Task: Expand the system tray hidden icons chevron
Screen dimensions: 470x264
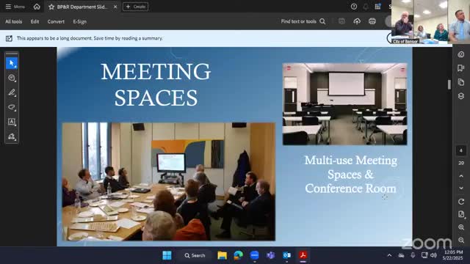Action: click(x=389, y=255)
